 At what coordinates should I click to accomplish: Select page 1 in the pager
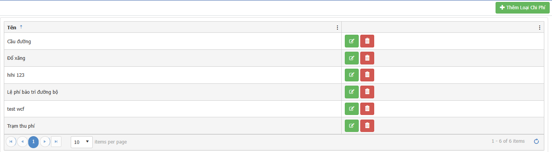pyautogui.click(x=34, y=142)
